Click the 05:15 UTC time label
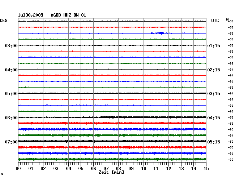The height and width of the screenshot is (178, 235). click(214, 142)
